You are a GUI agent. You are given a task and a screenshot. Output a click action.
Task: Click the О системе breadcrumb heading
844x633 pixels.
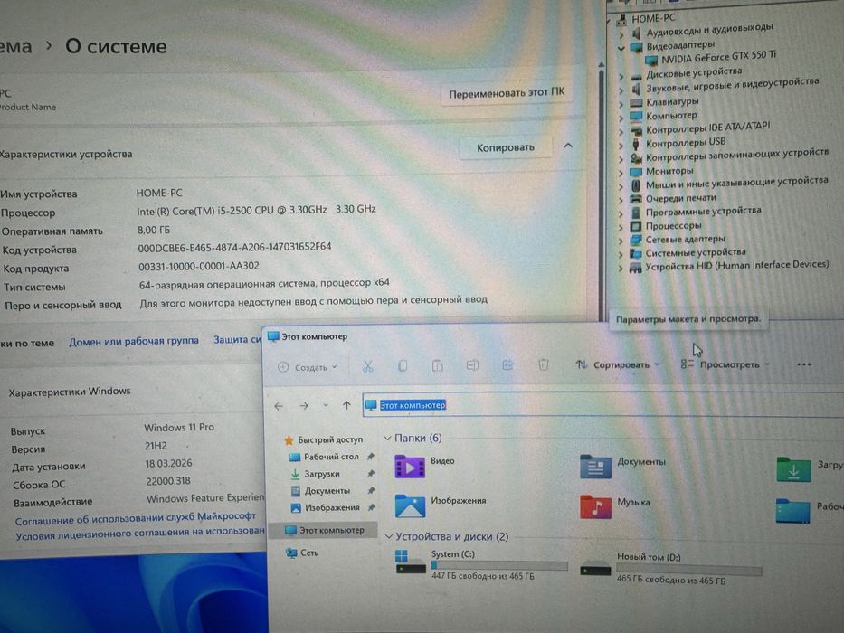(x=116, y=47)
